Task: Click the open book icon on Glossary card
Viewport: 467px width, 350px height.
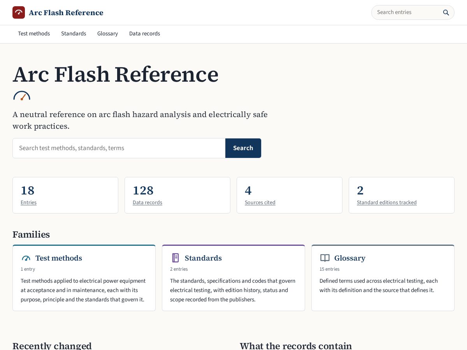Action: click(x=325, y=258)
